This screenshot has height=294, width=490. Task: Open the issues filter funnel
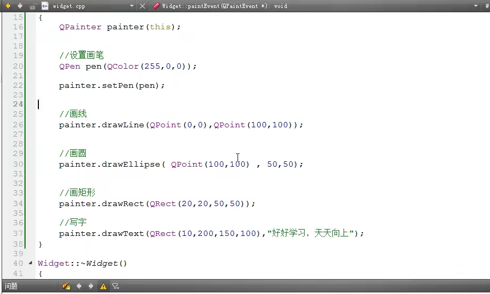pos(116,286)
